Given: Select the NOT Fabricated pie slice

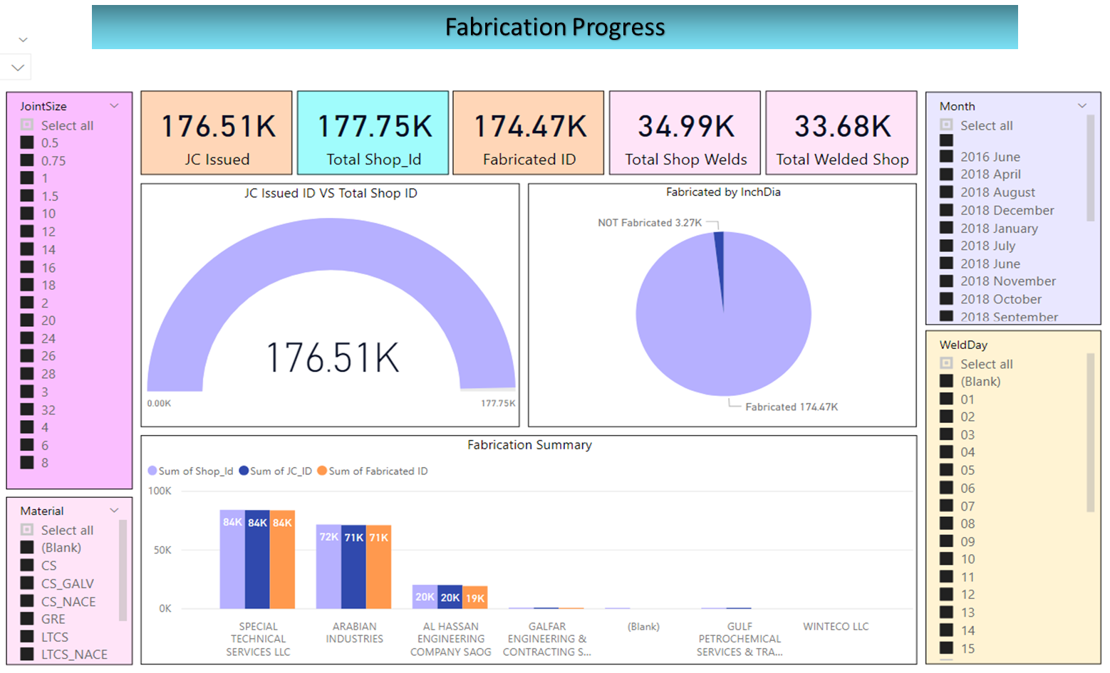Looking at the screenshot, I should 719,256.
